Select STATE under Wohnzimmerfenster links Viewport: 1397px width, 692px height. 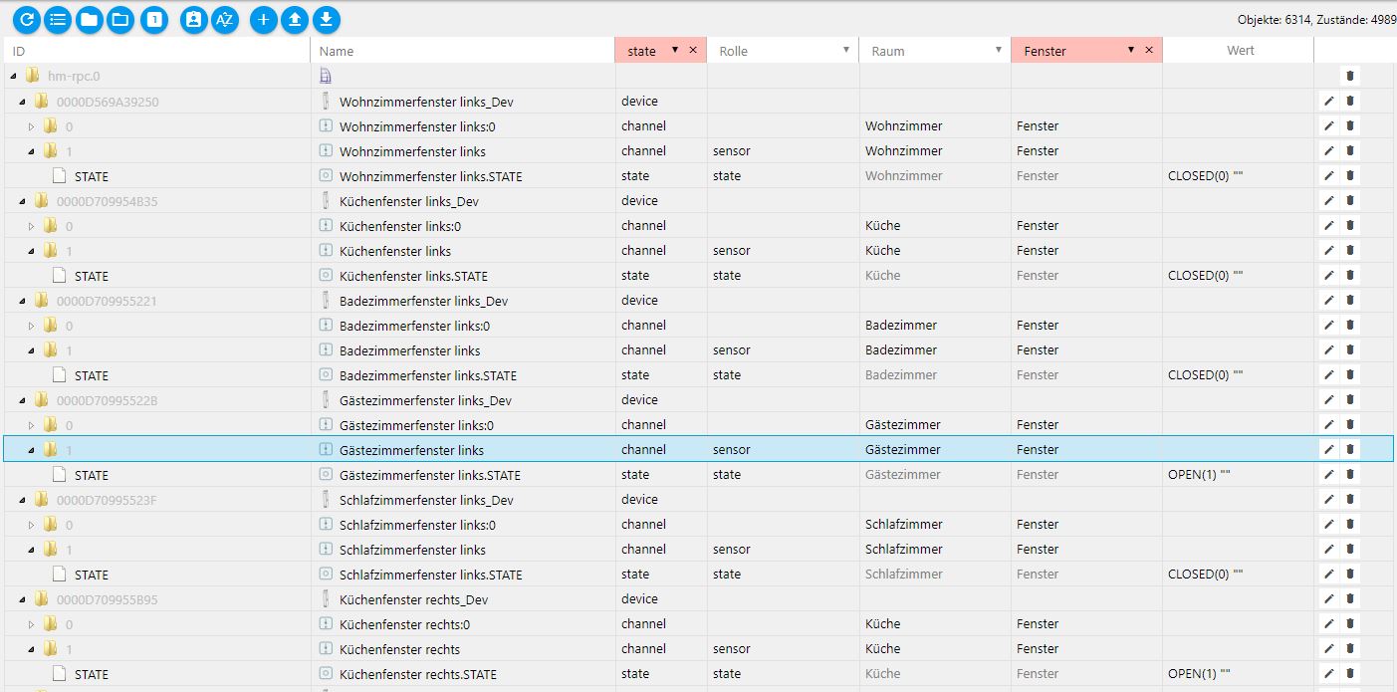click(92, 176)
